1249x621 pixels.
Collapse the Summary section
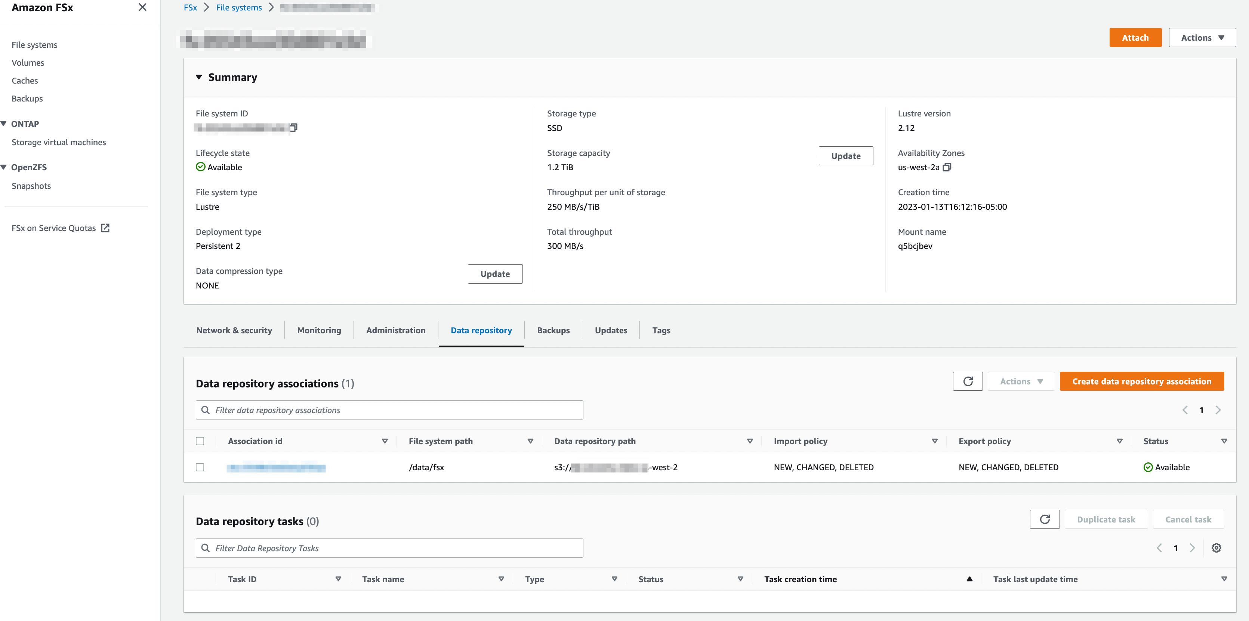pyautogui.click(x=199, y=78)
